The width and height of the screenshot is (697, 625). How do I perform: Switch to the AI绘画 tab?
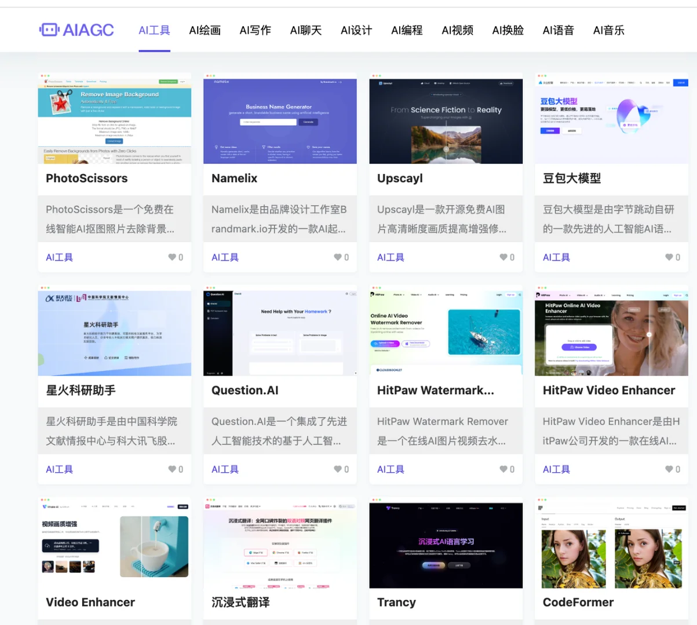click(204, 31)
